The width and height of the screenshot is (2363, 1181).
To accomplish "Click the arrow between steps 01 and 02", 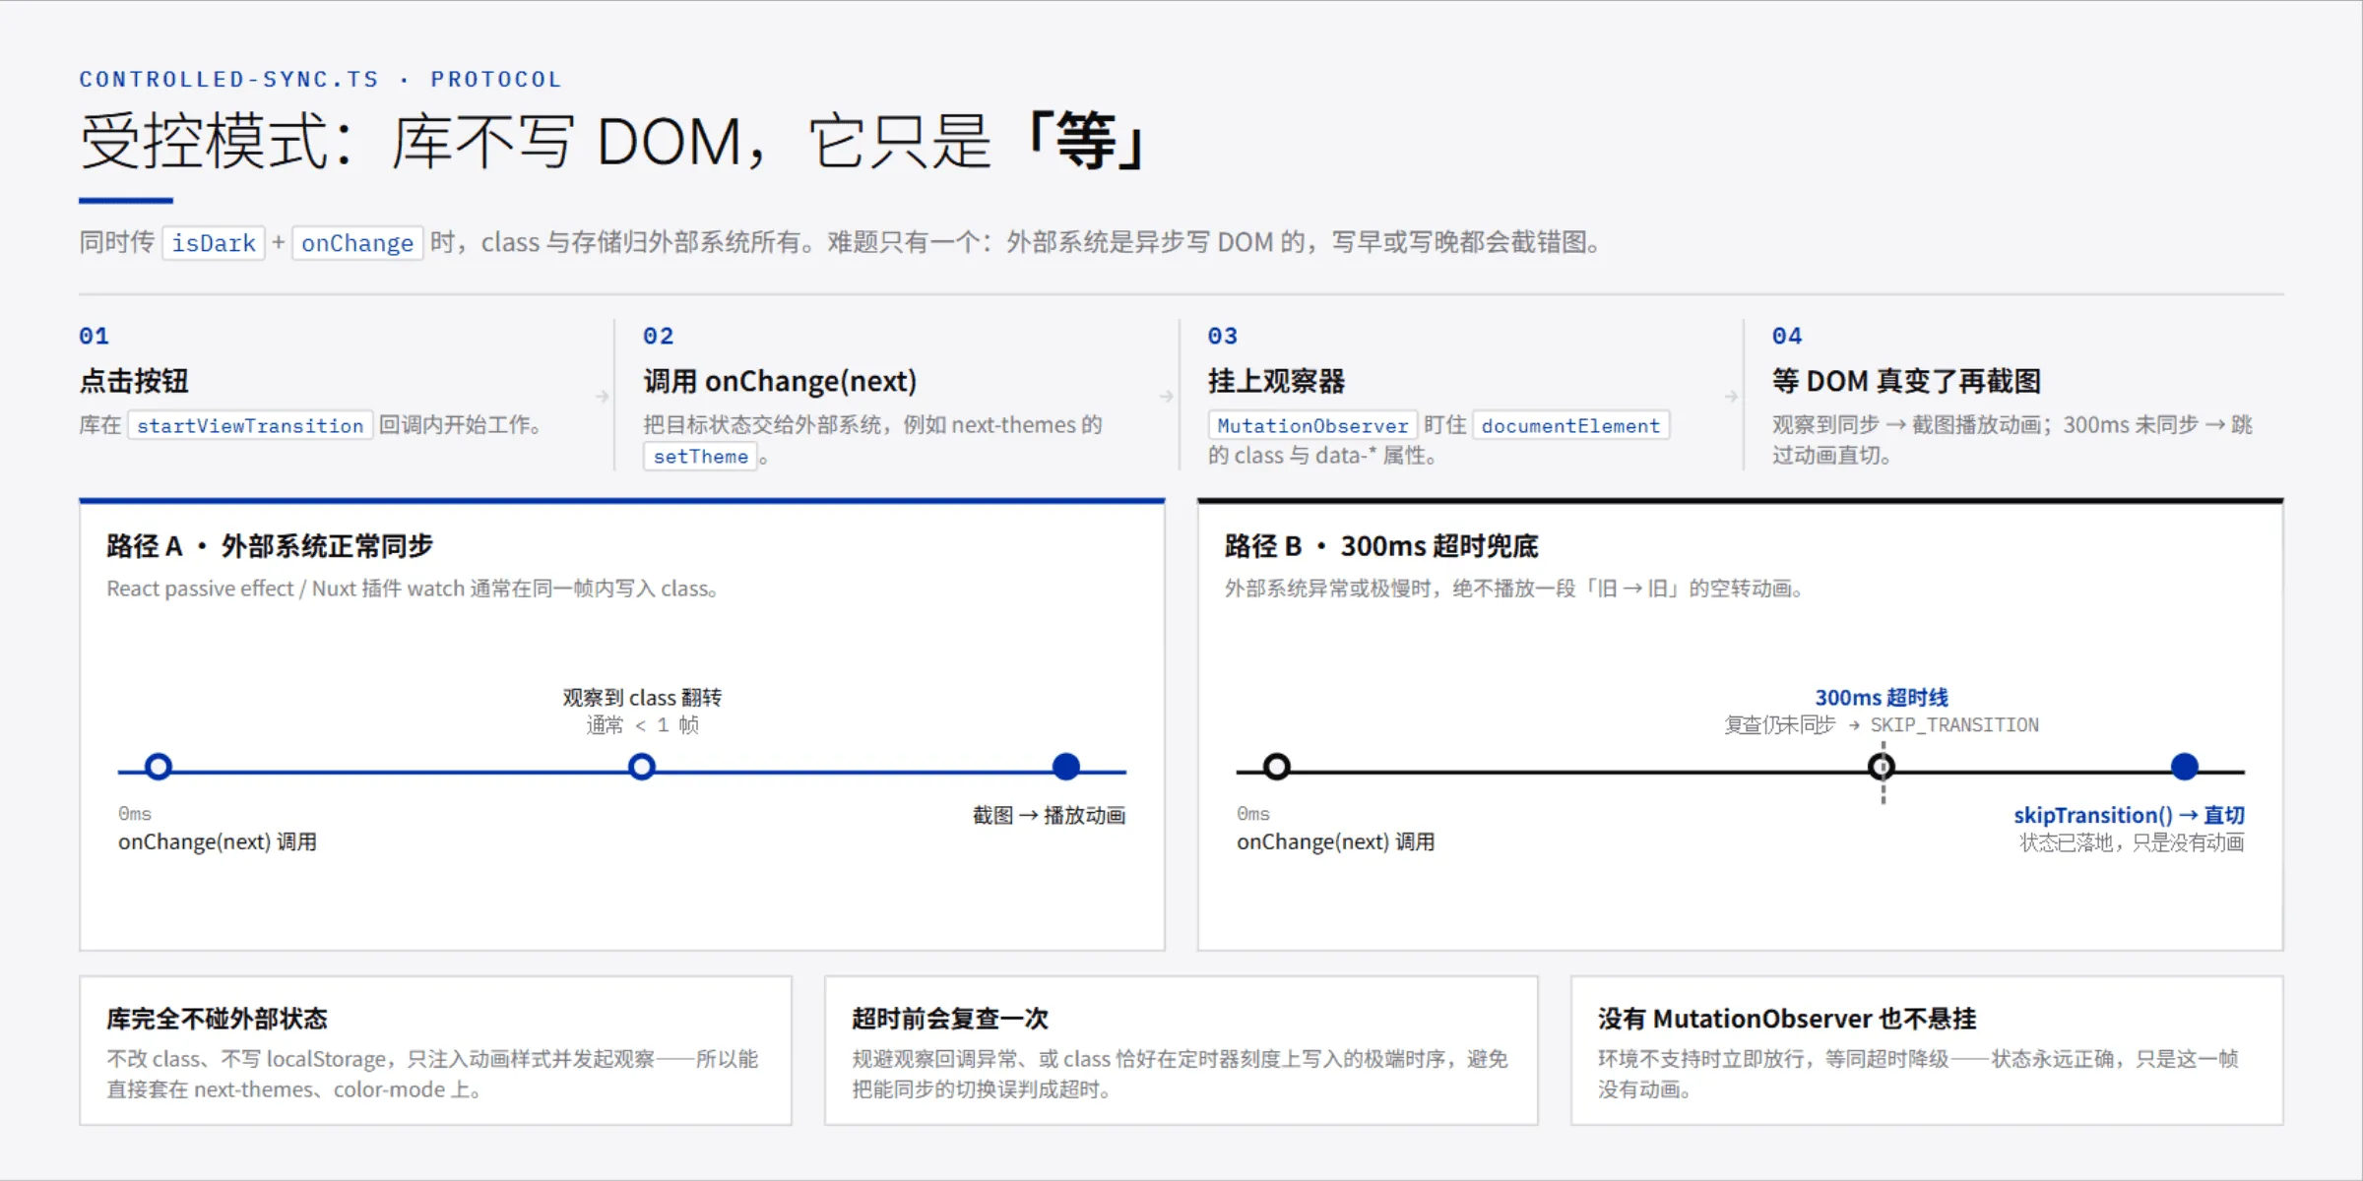I will click(x=602, y=397).
